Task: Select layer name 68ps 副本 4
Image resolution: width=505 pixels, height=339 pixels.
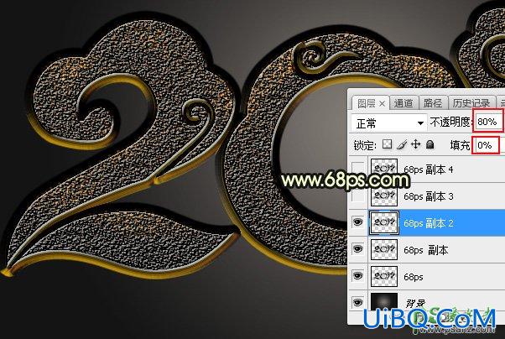Action: [429, 169]
